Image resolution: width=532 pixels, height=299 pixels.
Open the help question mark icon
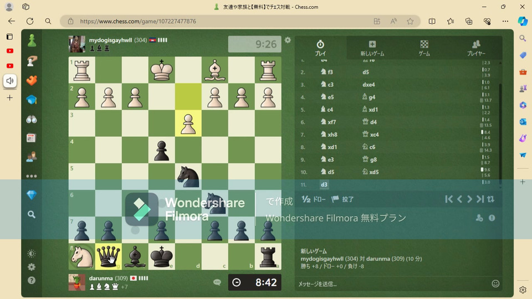tap(32, 280)
